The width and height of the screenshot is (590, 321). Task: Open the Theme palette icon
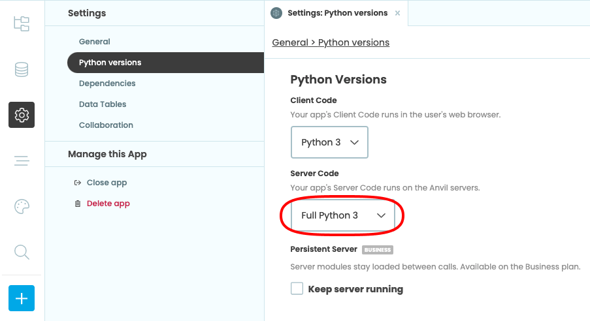pyautogui.click(x=22, y=206)
